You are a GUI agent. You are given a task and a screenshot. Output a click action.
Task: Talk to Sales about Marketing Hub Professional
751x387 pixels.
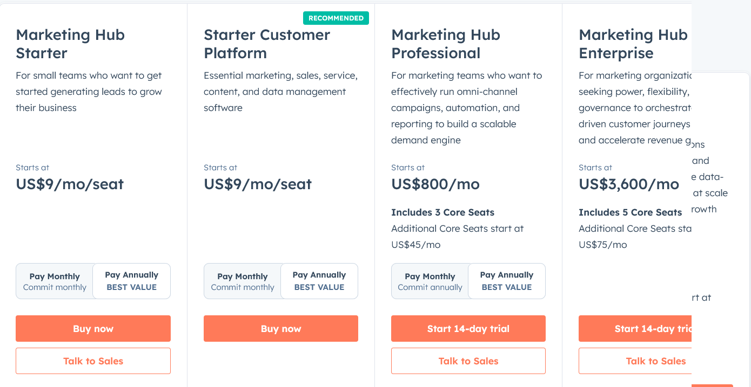[468, 361]
